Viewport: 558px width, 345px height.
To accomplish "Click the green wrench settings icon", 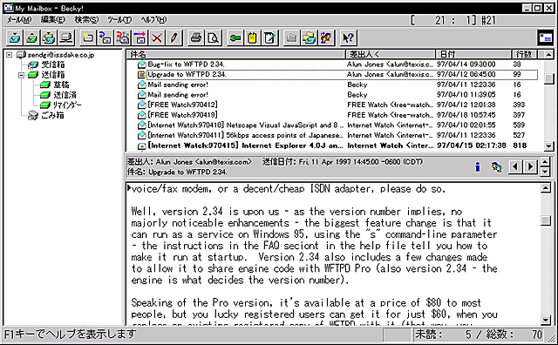I will 235,37.
